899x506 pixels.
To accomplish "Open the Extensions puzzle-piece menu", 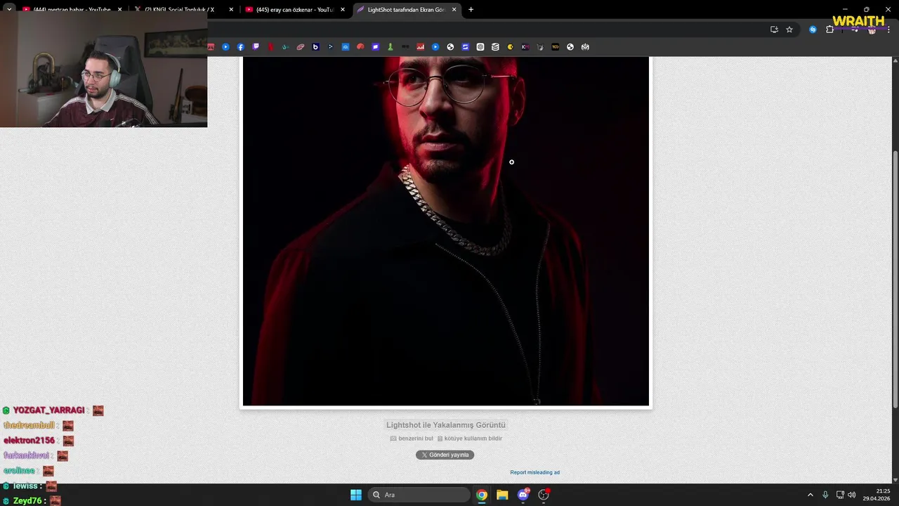I will [x=829, y=30].
